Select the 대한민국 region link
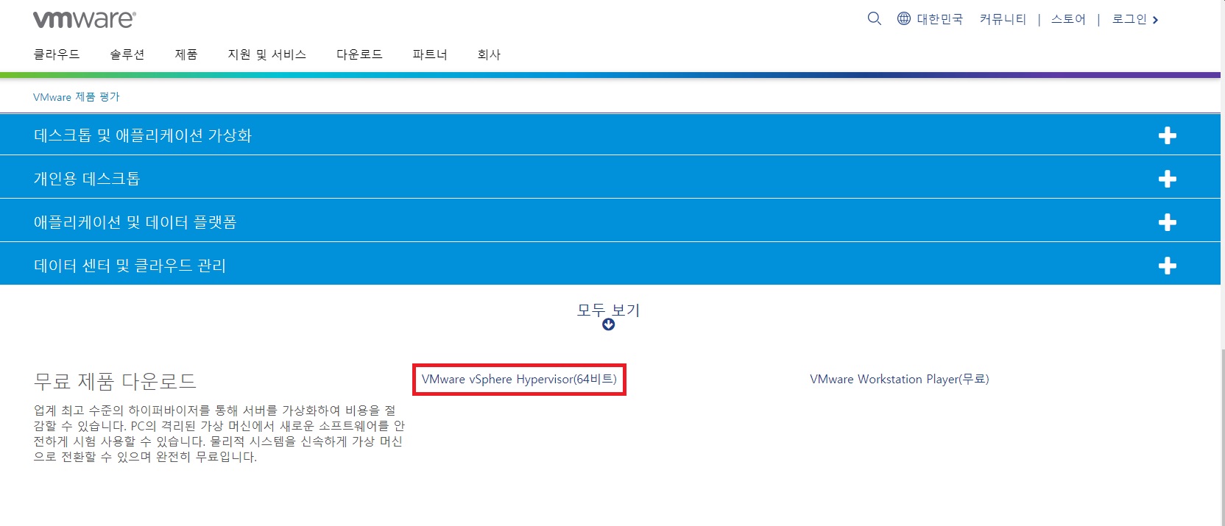This screenshot has width=1225, height=526. coord(939,19)
